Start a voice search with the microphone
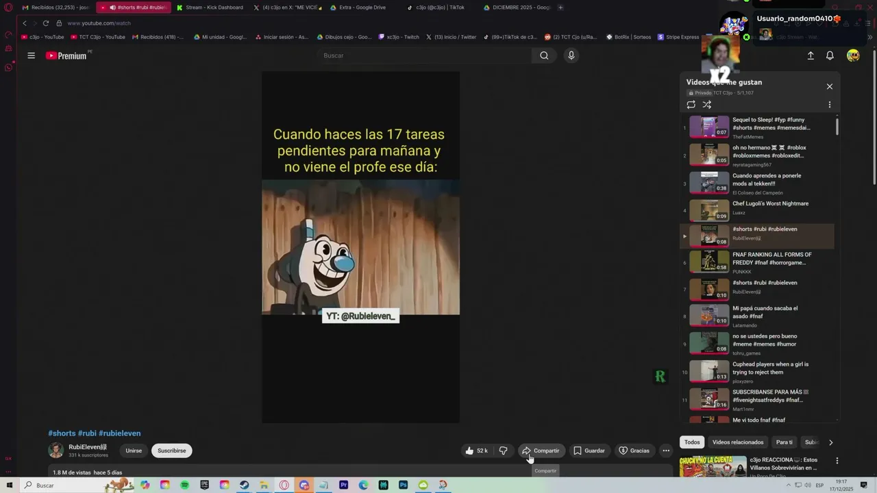 click(x=571, y=55)
